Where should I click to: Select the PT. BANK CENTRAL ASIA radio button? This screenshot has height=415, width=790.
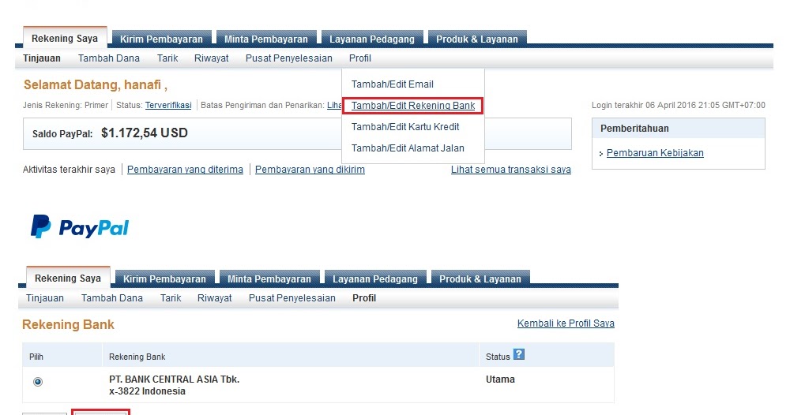tap(38, 382)
